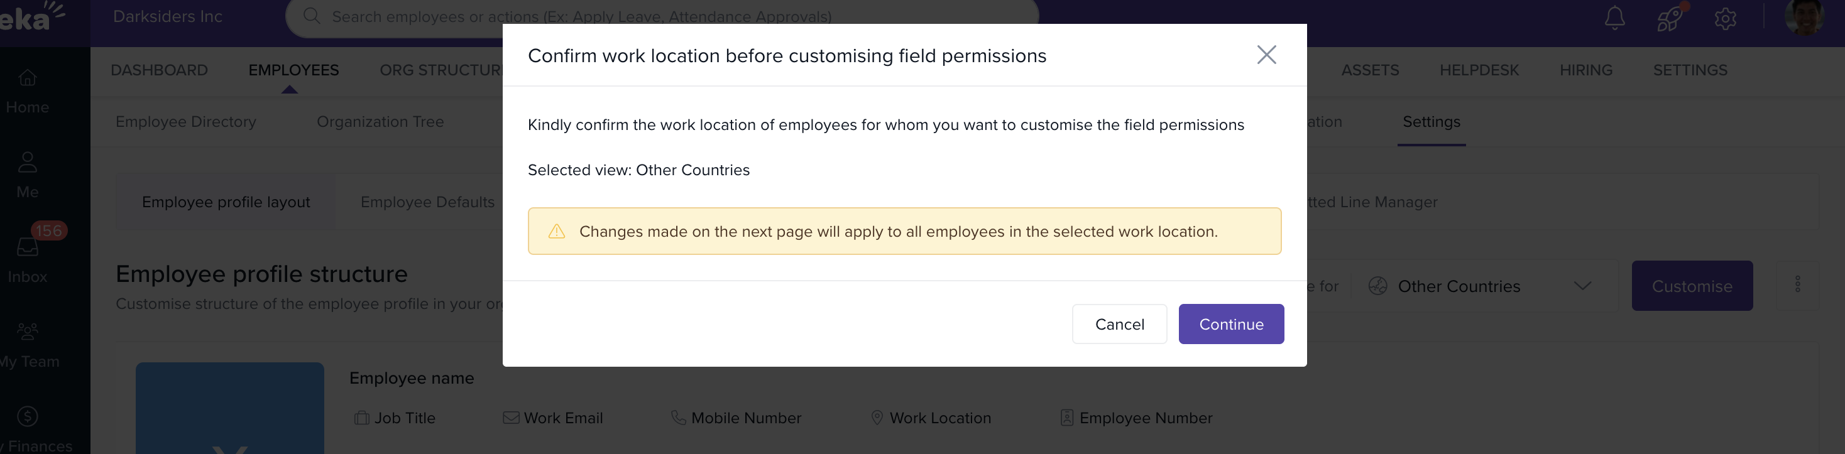This screenshot has width=1845, height=454.
Task: Close the confirm work location dialog
Action: tap(1266, 55)
